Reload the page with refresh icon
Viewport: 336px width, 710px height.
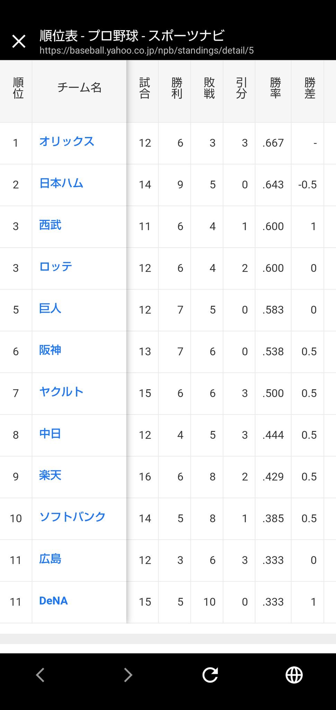(x=210, y=675)
